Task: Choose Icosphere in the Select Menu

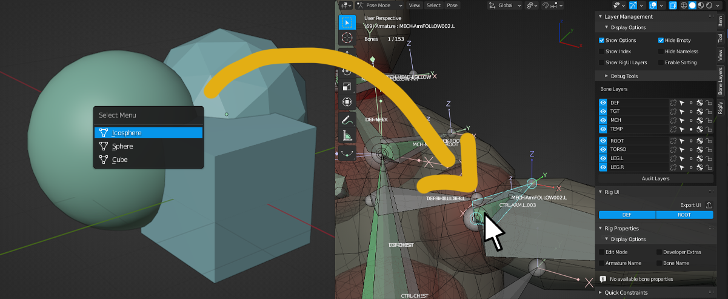Action: pyautogui.click(x=149, y=132)
